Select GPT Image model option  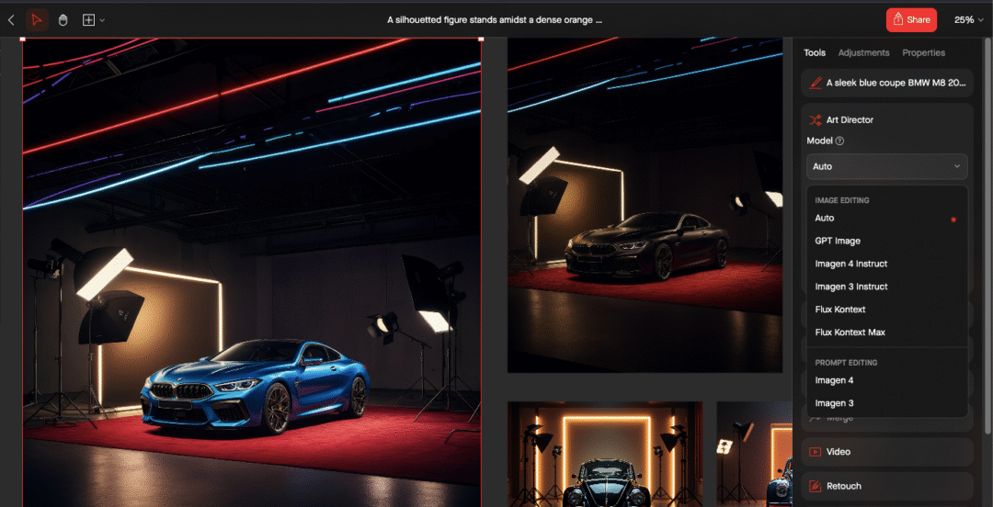838,241
